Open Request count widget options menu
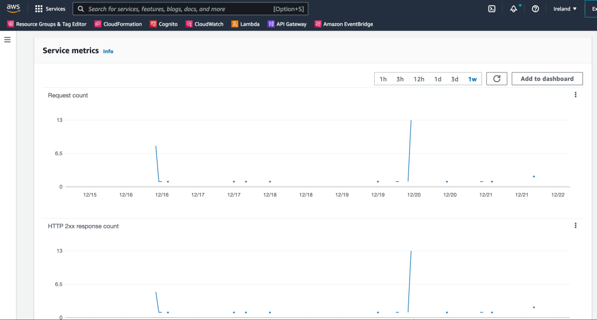Viewport: 597px width, 320px height. (575, 95)
